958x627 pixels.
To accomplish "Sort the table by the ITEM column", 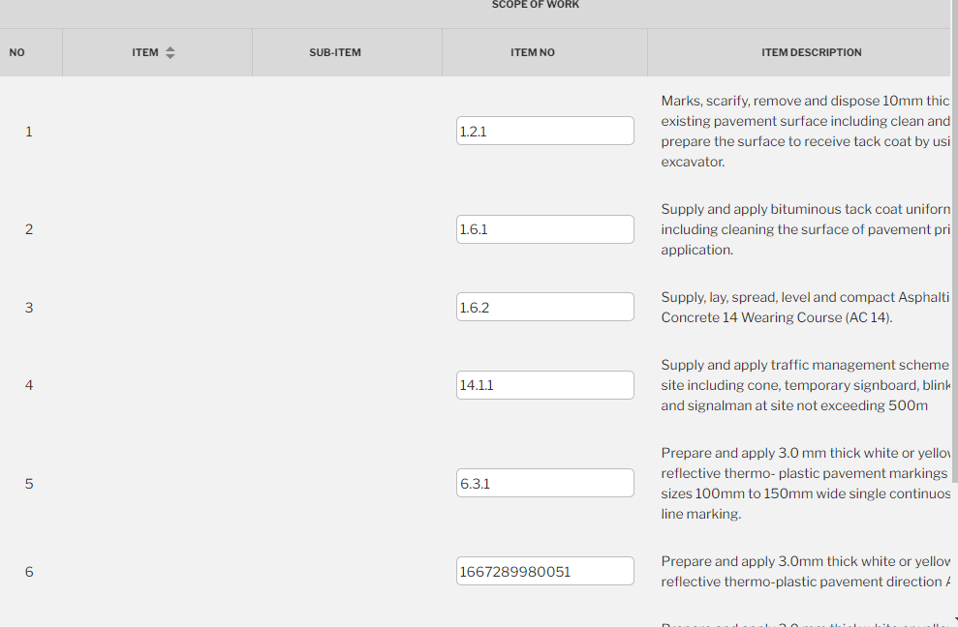I will [170, 52].
